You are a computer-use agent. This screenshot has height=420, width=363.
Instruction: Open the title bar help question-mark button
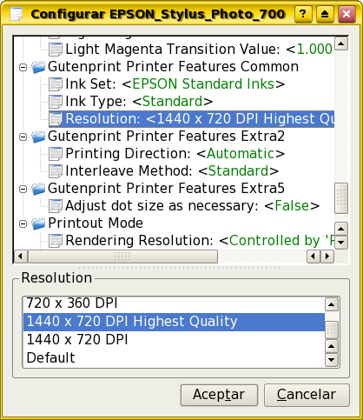[303, 14]
